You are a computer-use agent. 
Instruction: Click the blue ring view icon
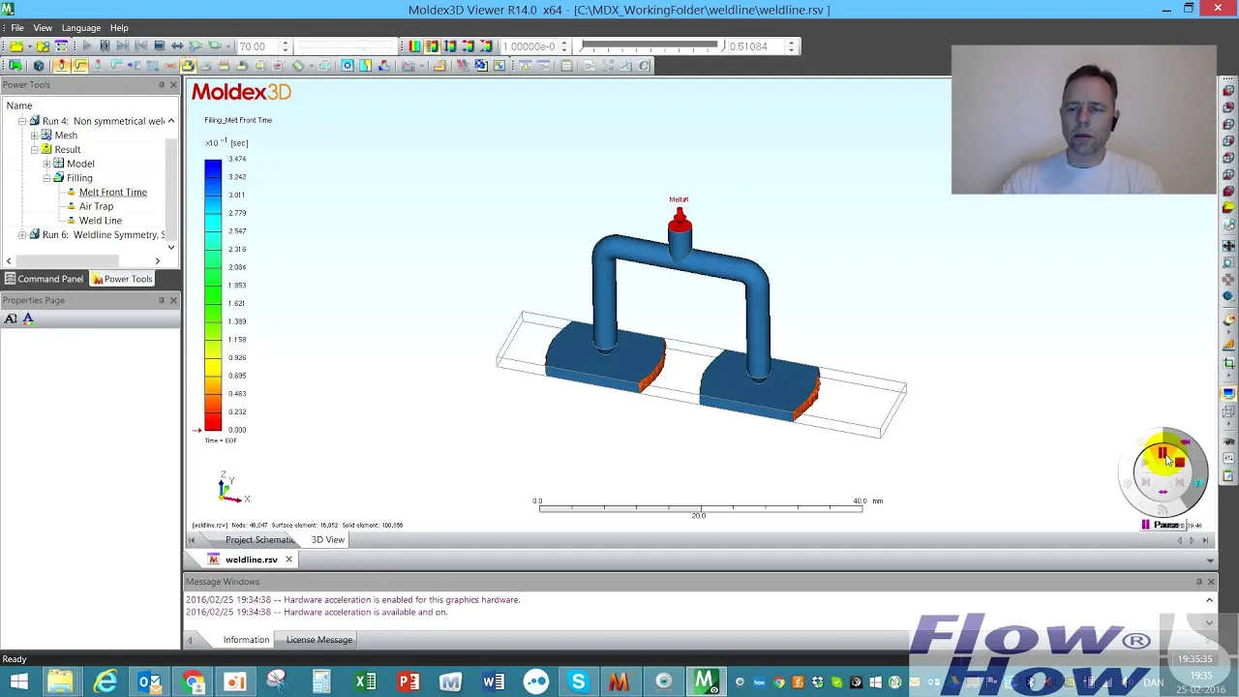click(348, 65)
